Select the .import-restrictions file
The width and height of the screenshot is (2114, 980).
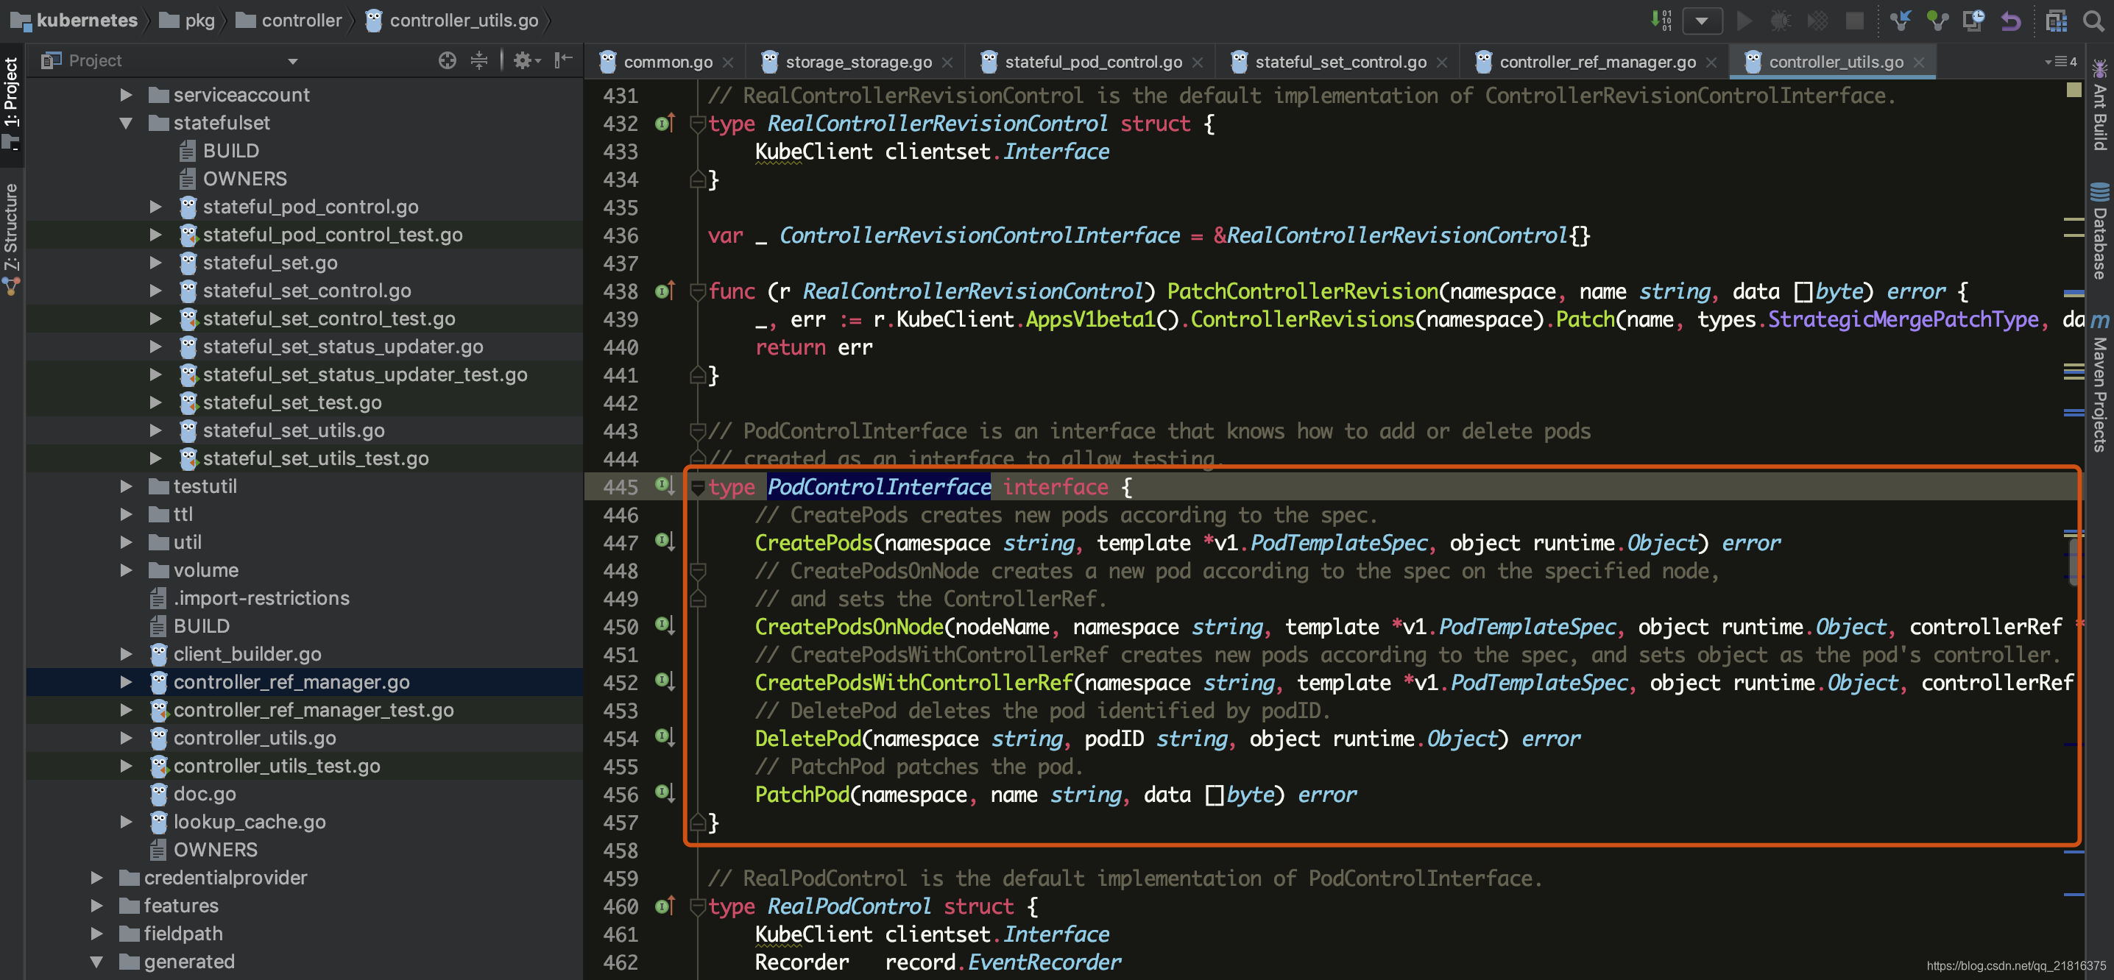[x=261, y=598]
